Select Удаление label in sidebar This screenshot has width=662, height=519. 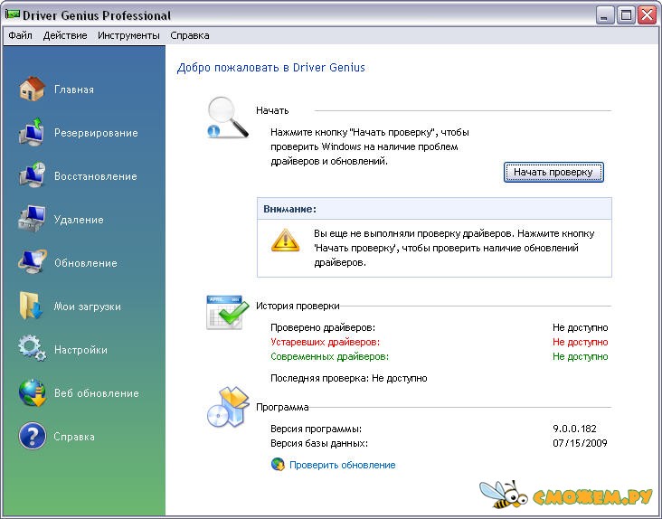[x=79, y=220]
